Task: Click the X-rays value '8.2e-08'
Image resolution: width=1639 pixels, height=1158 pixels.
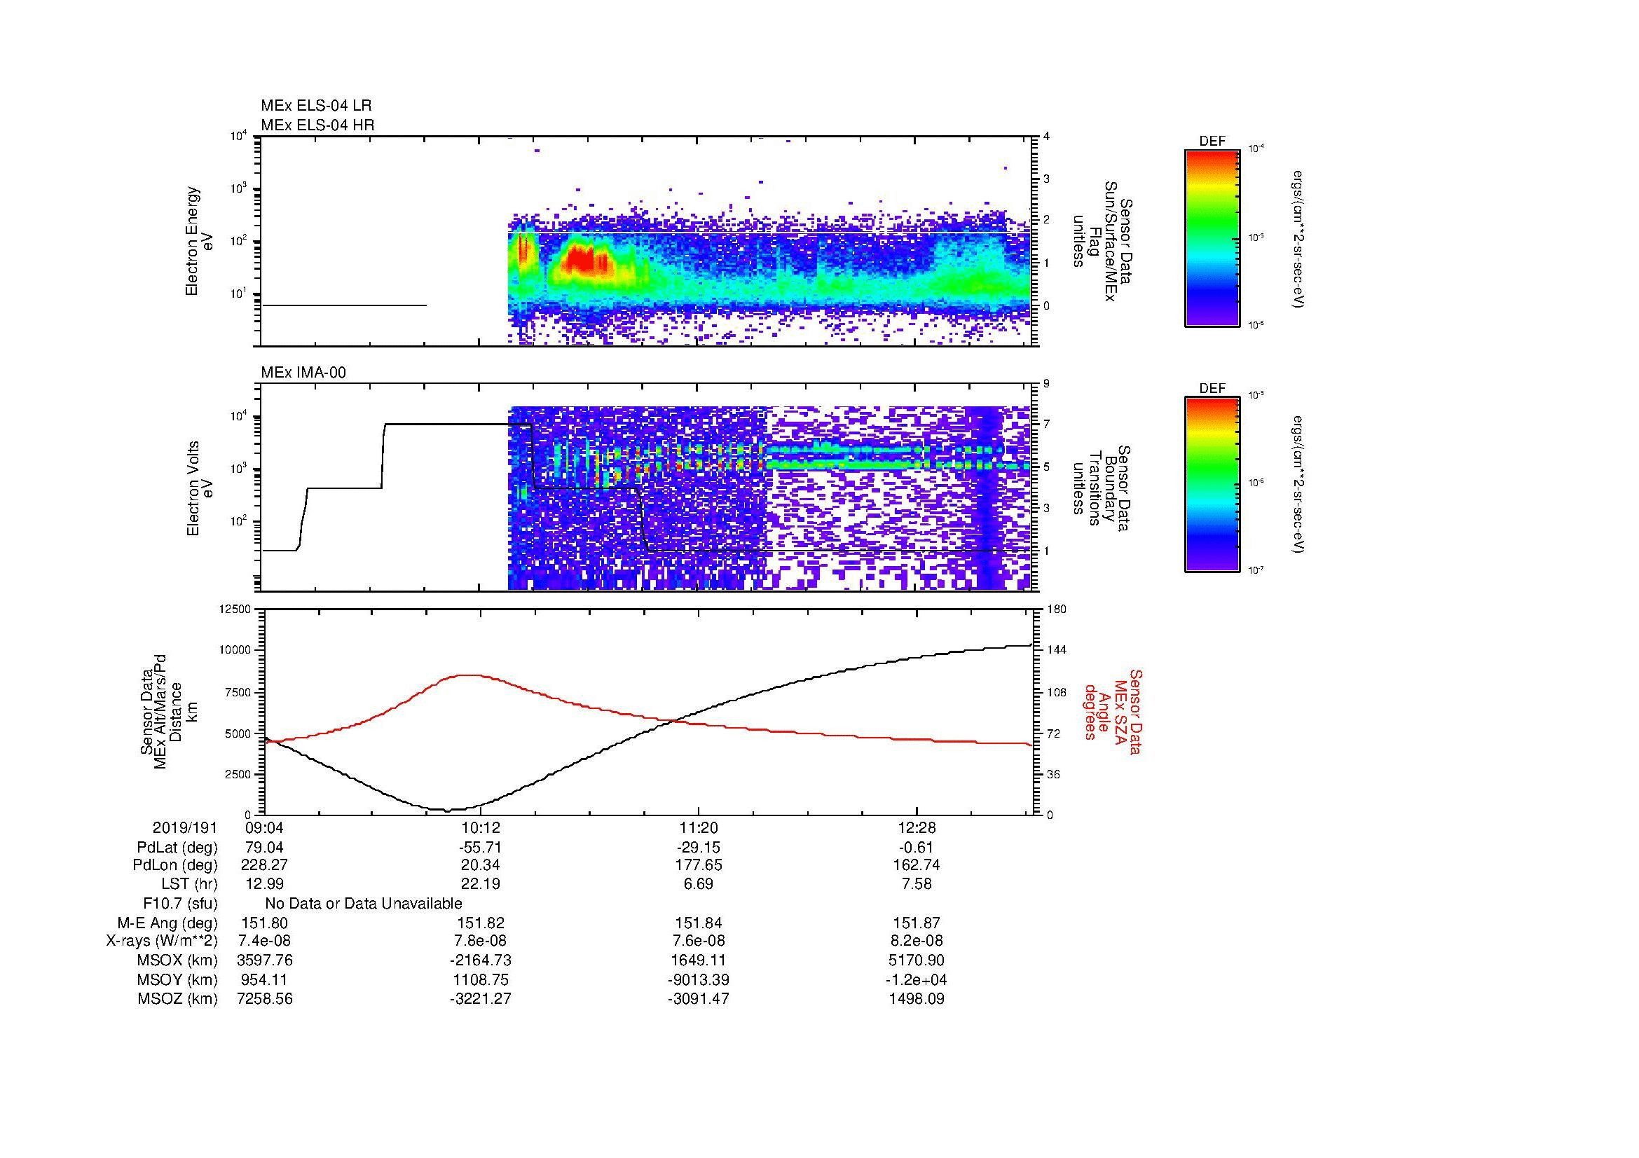Action: (x=917, y=942)
